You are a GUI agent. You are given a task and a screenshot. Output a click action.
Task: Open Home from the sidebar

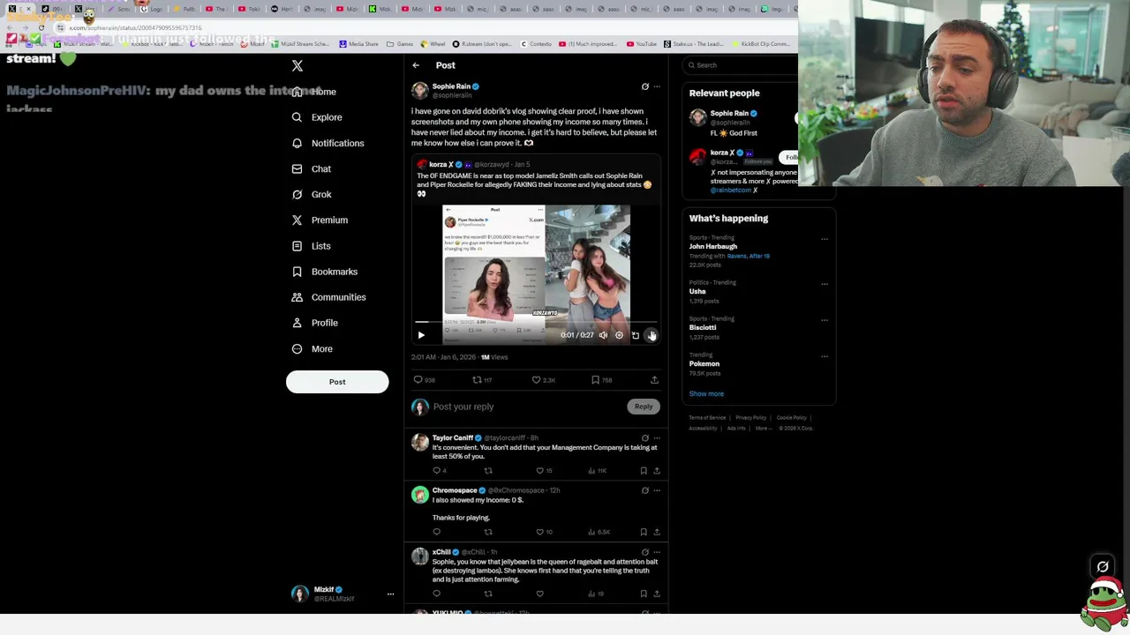(x=314, y=92)
